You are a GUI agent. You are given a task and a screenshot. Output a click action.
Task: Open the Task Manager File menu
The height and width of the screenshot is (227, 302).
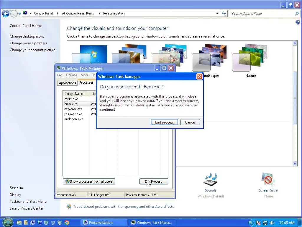[x=60, y=75]
